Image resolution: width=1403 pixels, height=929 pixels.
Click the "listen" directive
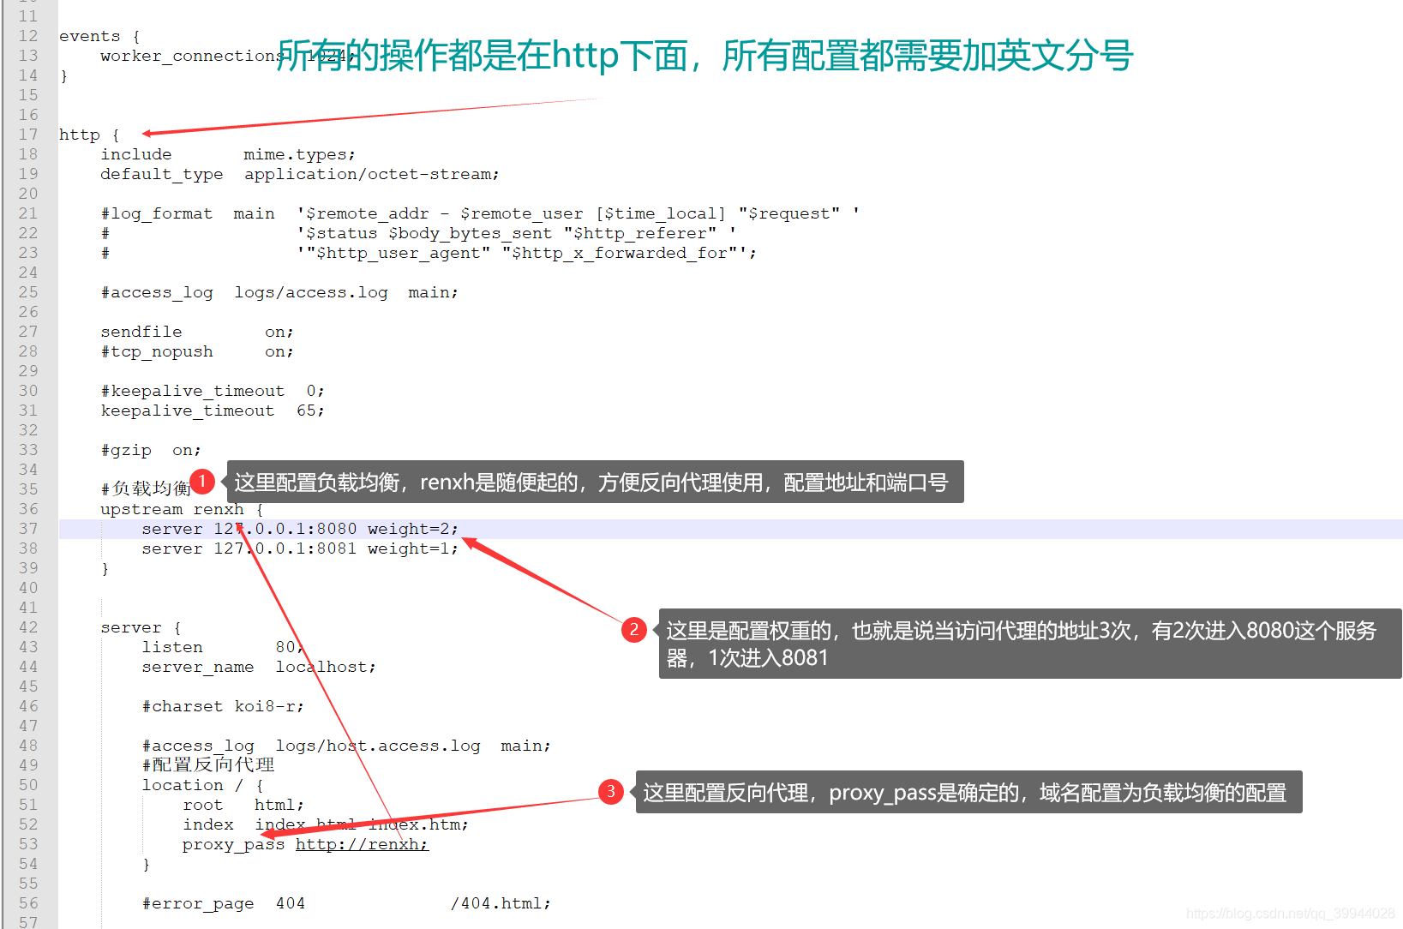pyautogui.click(x=172, y=647)
